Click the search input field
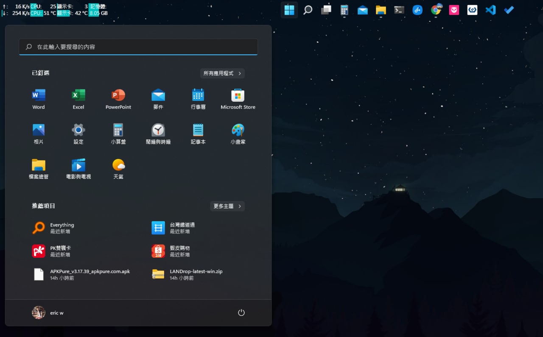This screenshot has width=543, height=337. (x=138, y=47)
